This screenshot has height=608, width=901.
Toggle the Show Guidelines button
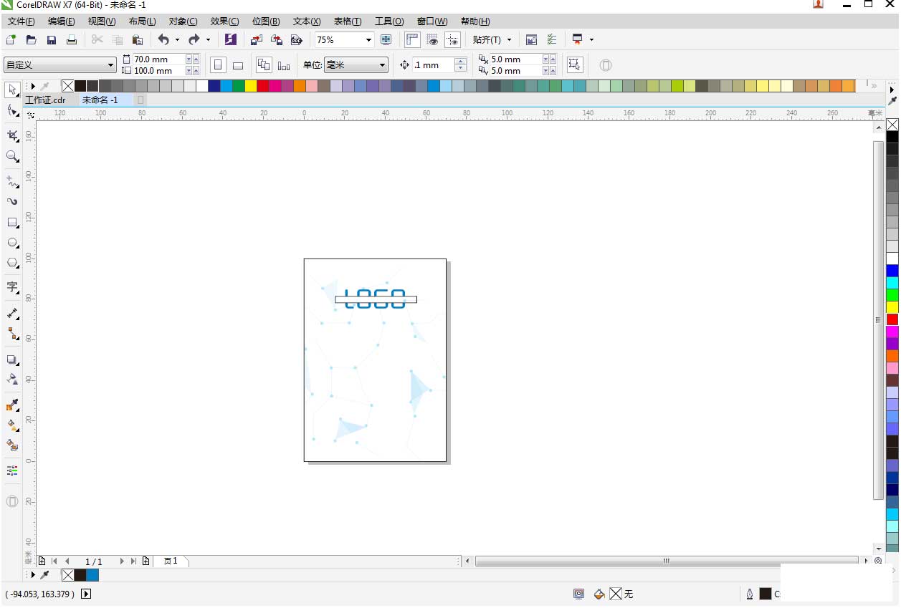point(452,40)
